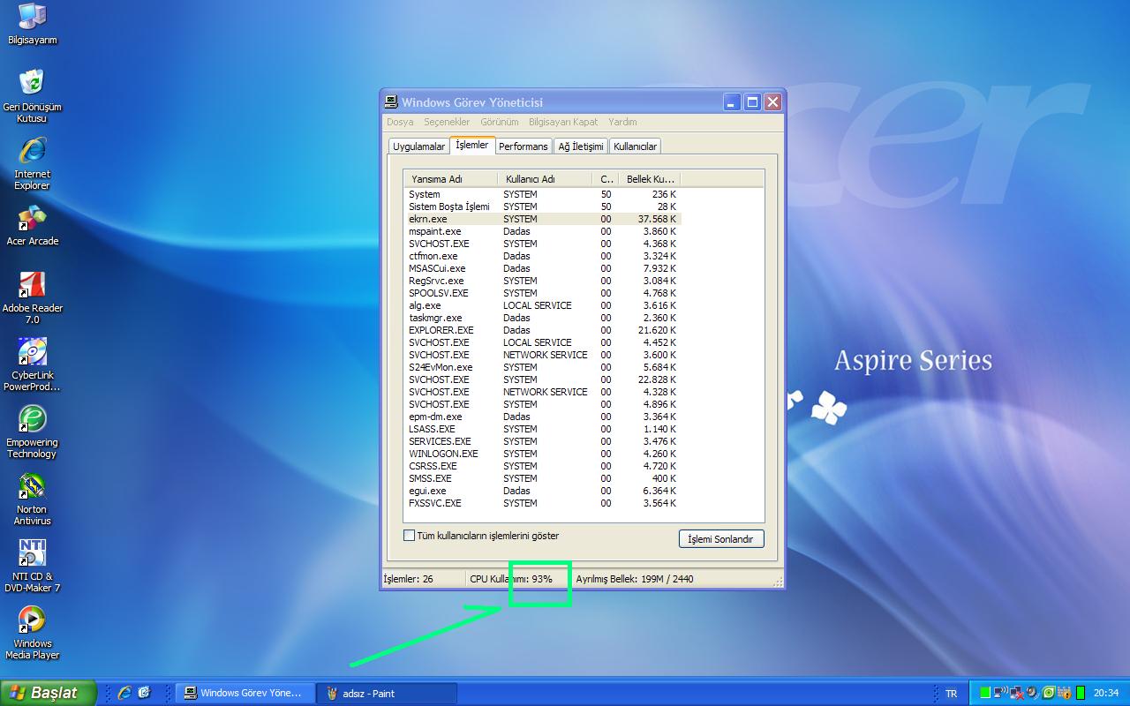1130x706 pixels.
Task: Click the taskbar clock showing 20:34
Action: coord(1106,694)
